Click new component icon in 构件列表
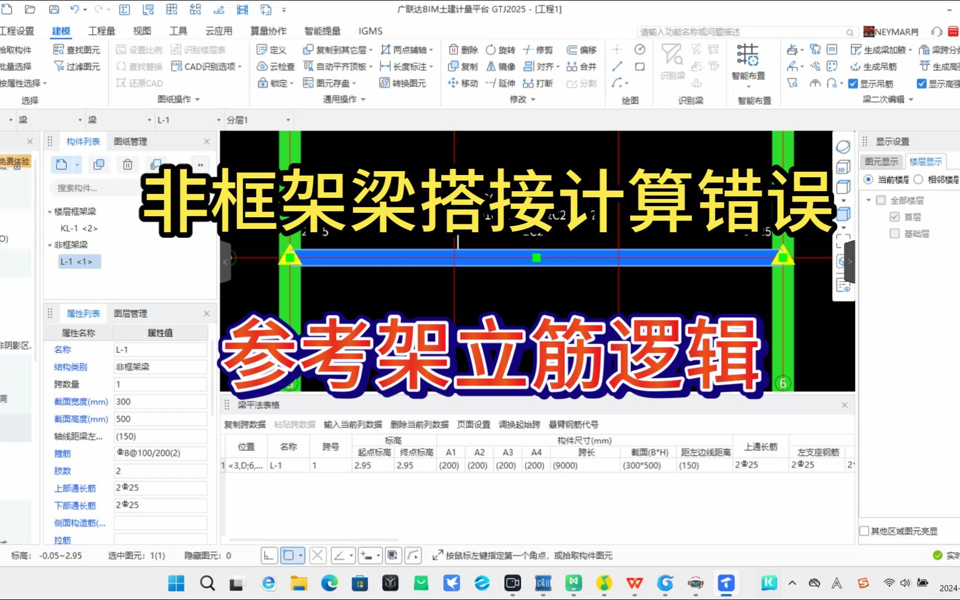The image size is (960, 600). pyautogui.click(x=62, y=164)
